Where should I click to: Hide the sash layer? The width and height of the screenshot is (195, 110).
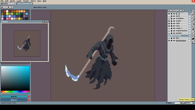(x=169, y=26)
